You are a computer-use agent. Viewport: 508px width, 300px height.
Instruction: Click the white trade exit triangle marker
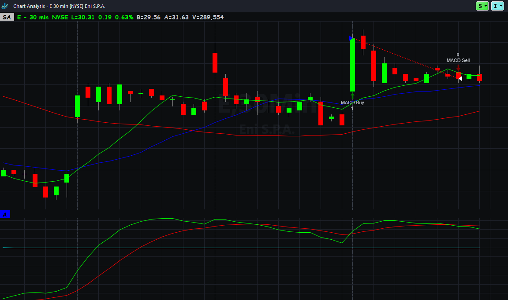(460, 79)
